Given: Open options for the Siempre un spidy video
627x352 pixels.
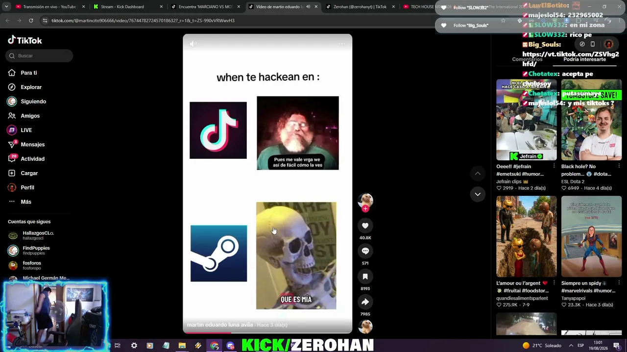Looking at the screenshot, I should (619, 283).
